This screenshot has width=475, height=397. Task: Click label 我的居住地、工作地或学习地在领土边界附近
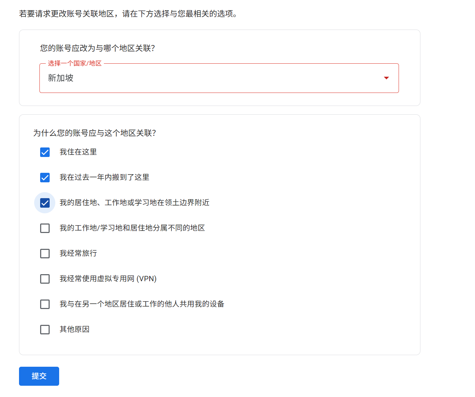coord(135,203)
